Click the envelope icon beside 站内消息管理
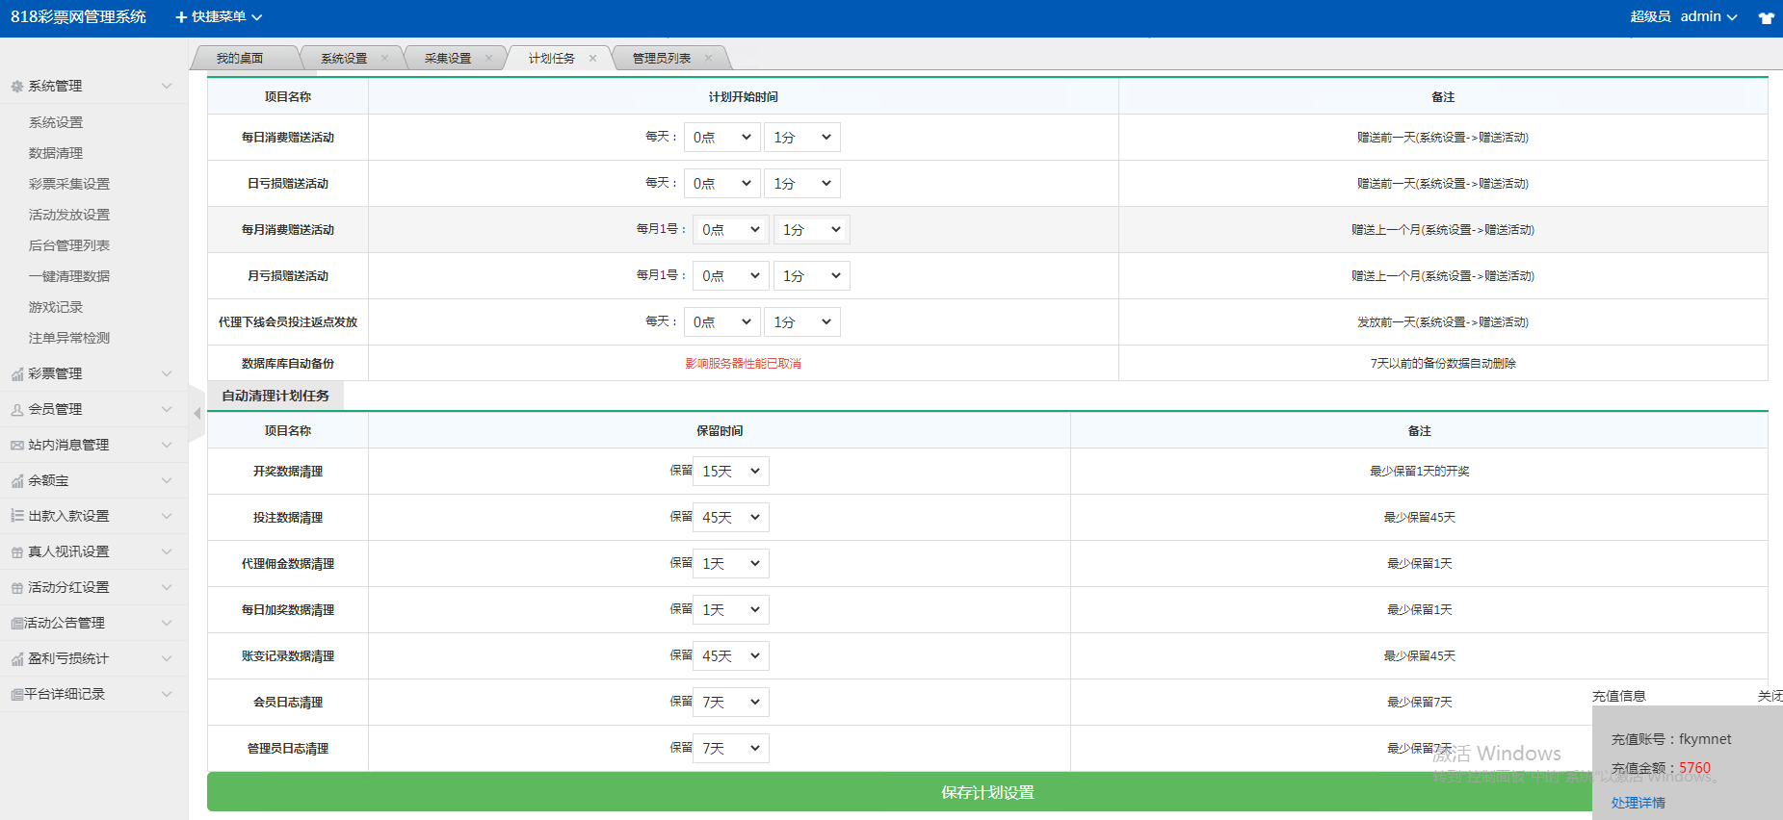The image size is (1783, 820). coord(16,446)
